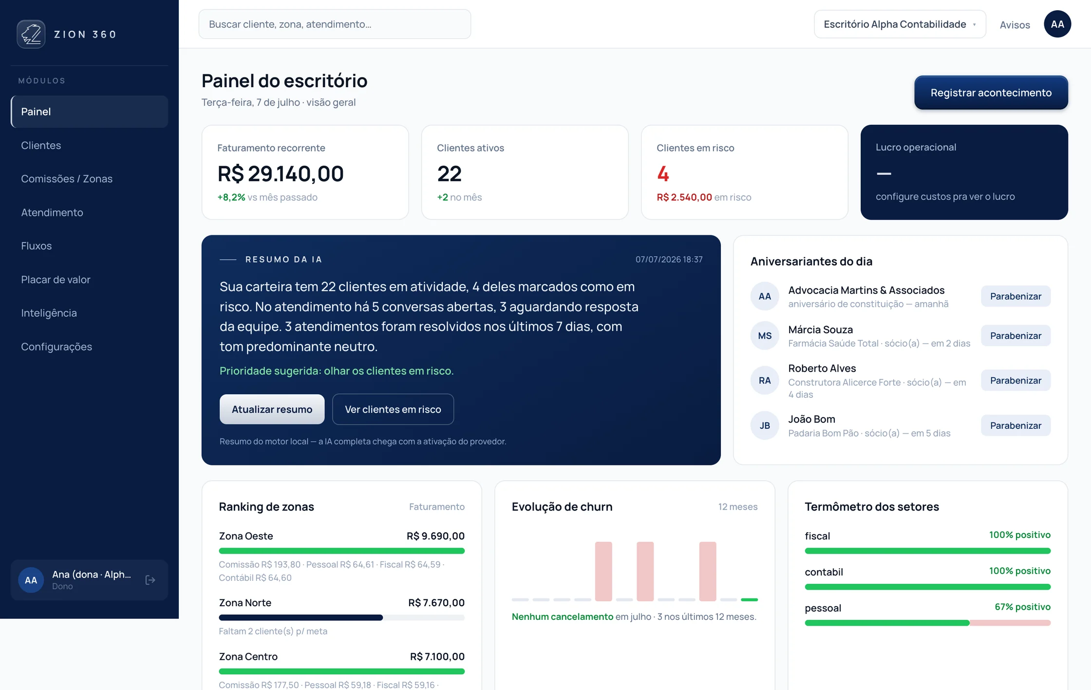Image resolution: width=1091 pixels, height=690 pixels.
Task: Open the AA profile avatar in the header
Action: (x=1057, y=24)
